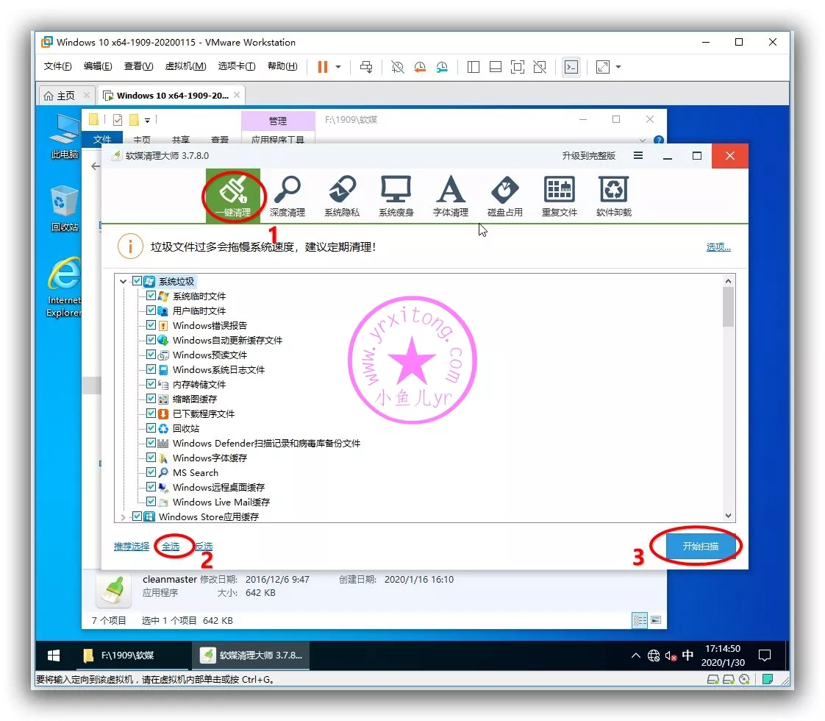Open the 磁盘占用 disk usage tool
This screenshot has width=825, height=721.
point(504,195)
